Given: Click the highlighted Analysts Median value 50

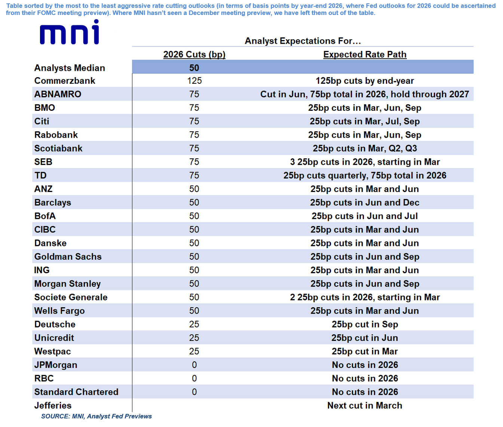Looking at the screenshot, I should (x=194, y=68).
